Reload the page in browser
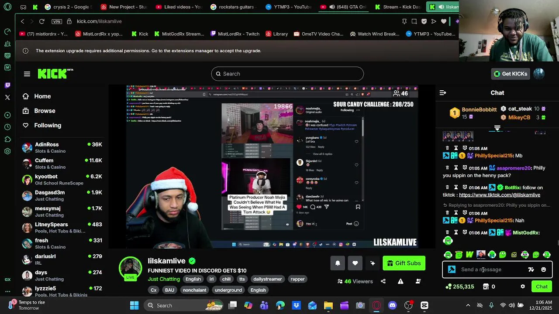The image size is (559, 314). tap(41, 21)
